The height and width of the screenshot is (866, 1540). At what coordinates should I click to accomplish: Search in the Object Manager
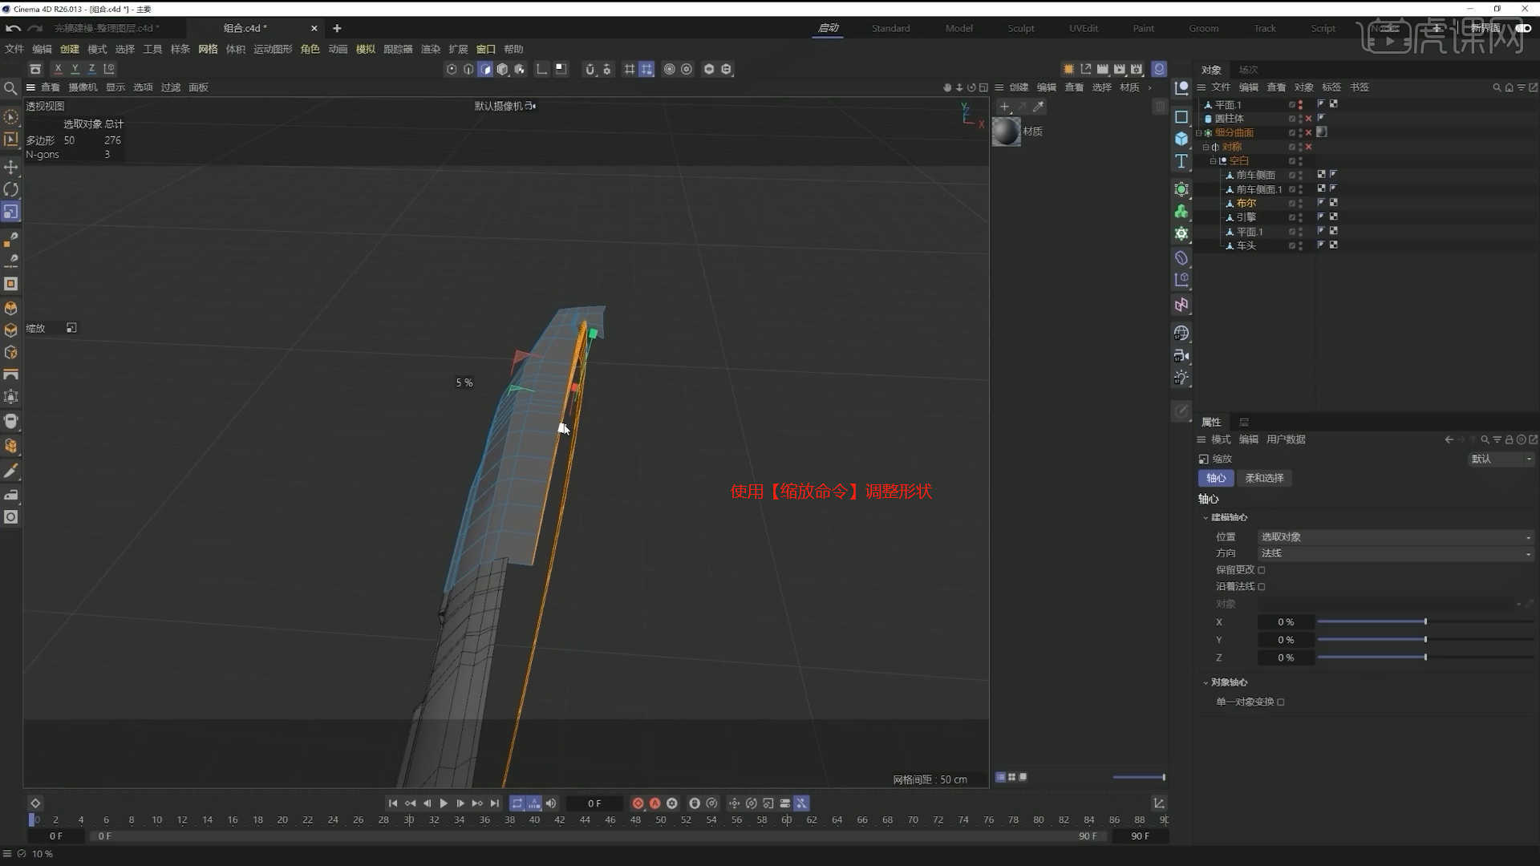coord(1497,87)
